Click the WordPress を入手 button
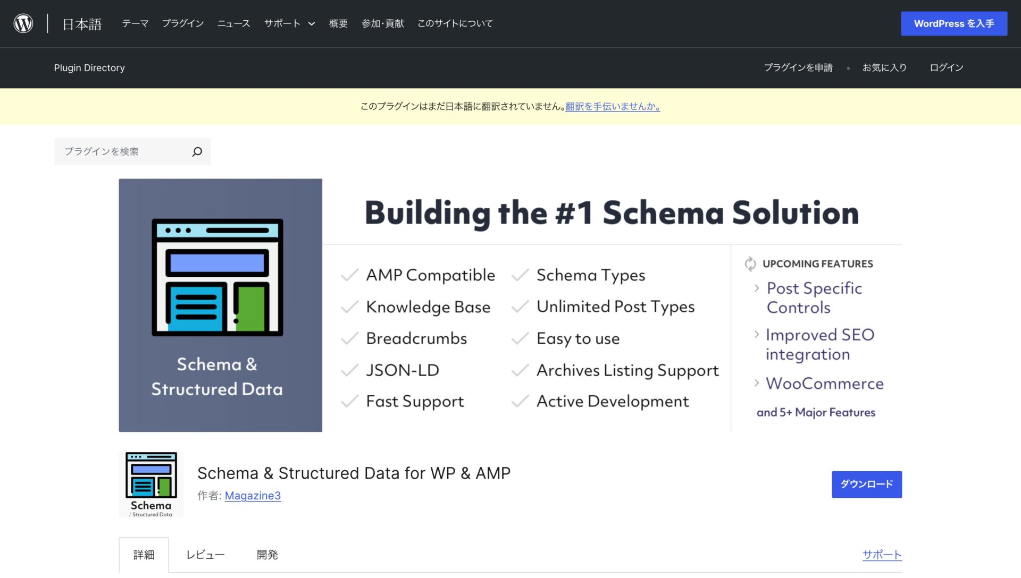This screenshot has width=1021, height=578. coord(953,23)
